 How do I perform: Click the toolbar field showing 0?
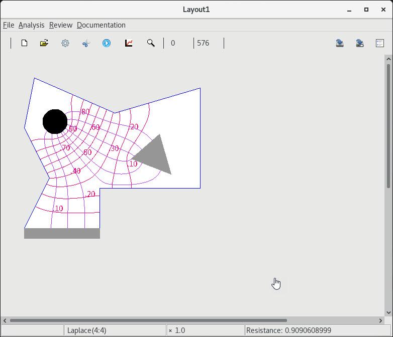click(x=178, y=43)
